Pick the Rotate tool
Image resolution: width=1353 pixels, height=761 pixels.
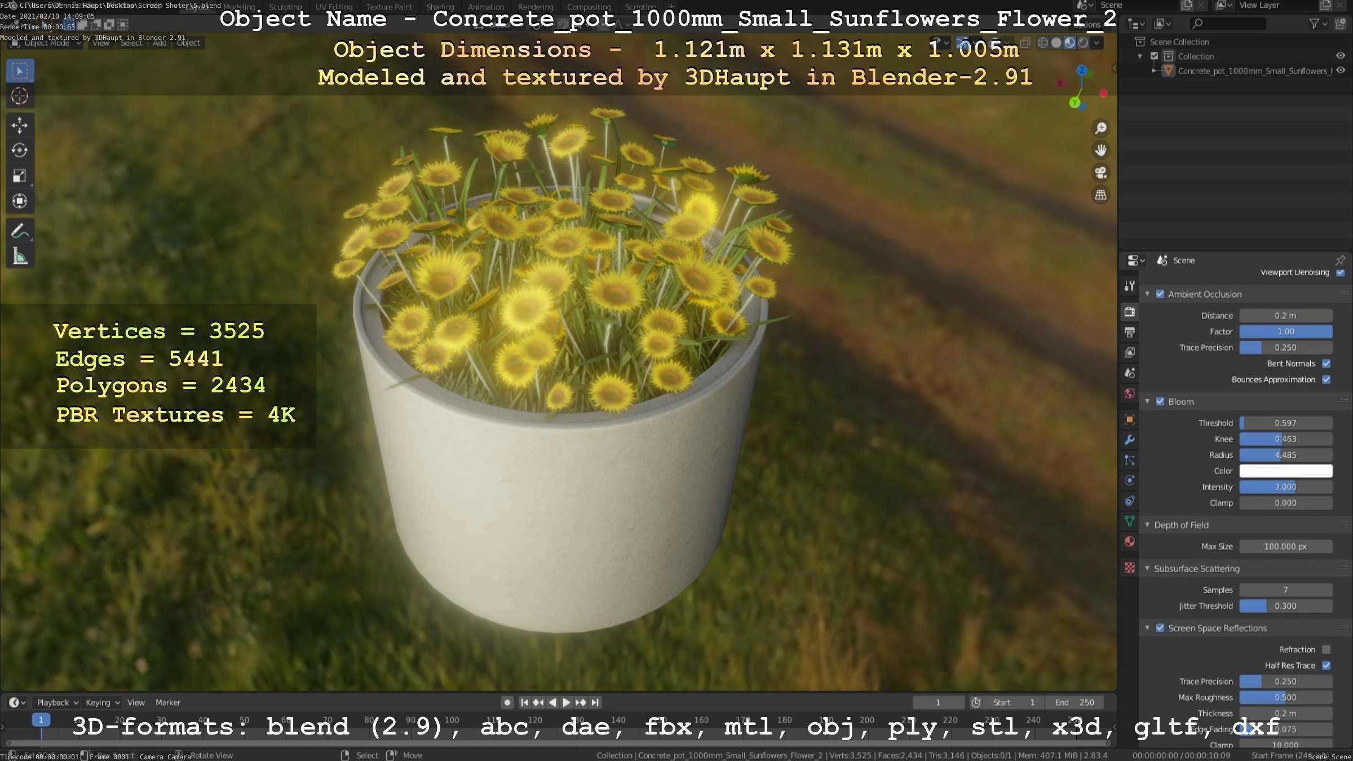tap(20, 151)
